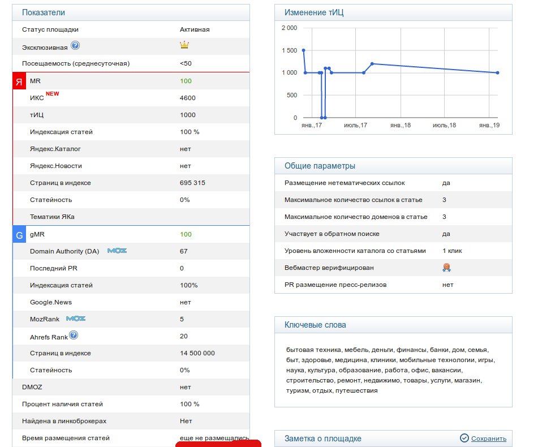Click Найдена в линкоброкерах label
Screen dimensions: 555x447
click(64, 421)
